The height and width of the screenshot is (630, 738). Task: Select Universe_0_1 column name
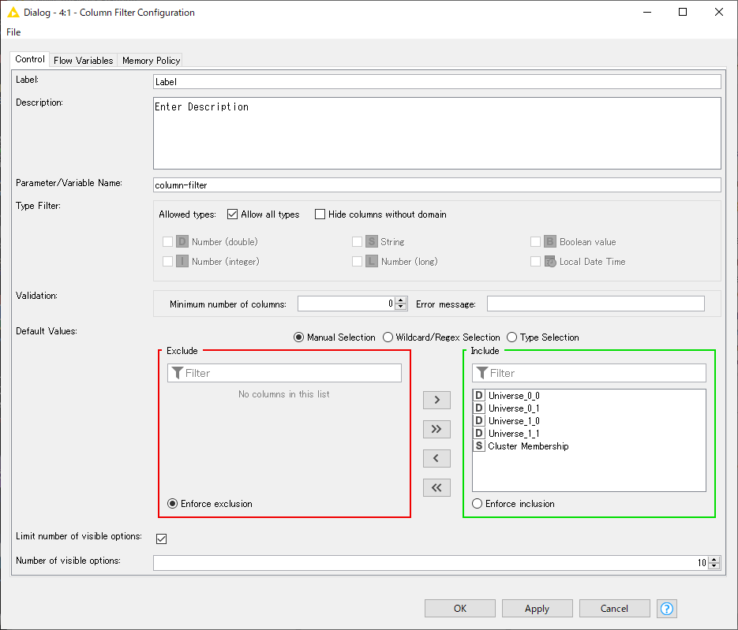tap(514, 408)
